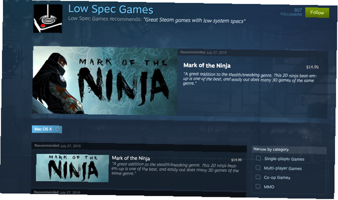Open the Low Spec Games title link
The image size is (338, 200).
(111, 9)
